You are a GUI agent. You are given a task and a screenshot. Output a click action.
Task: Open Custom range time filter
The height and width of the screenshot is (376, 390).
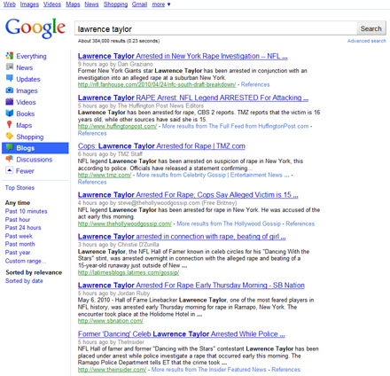[26, 261]
